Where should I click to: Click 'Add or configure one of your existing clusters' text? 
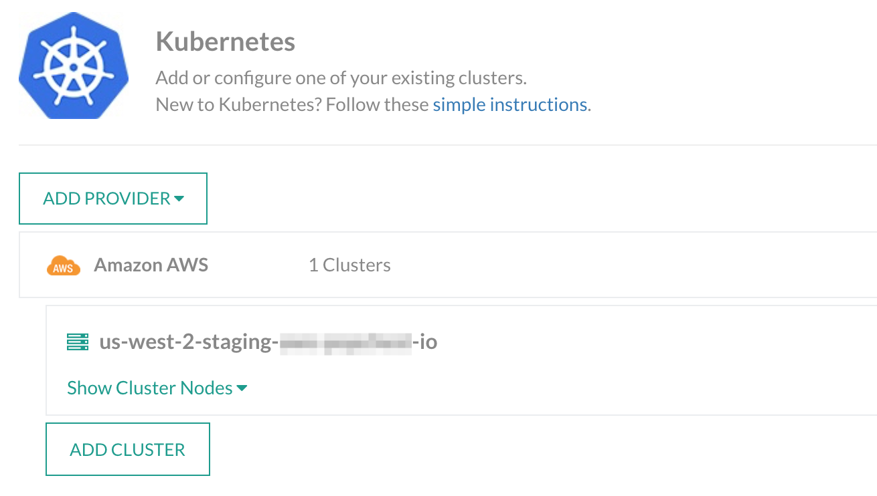tap(341, 78)
